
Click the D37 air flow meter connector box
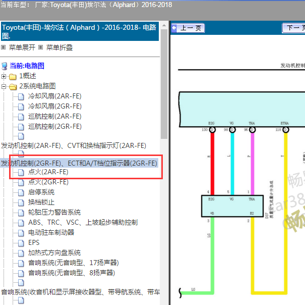232,206
